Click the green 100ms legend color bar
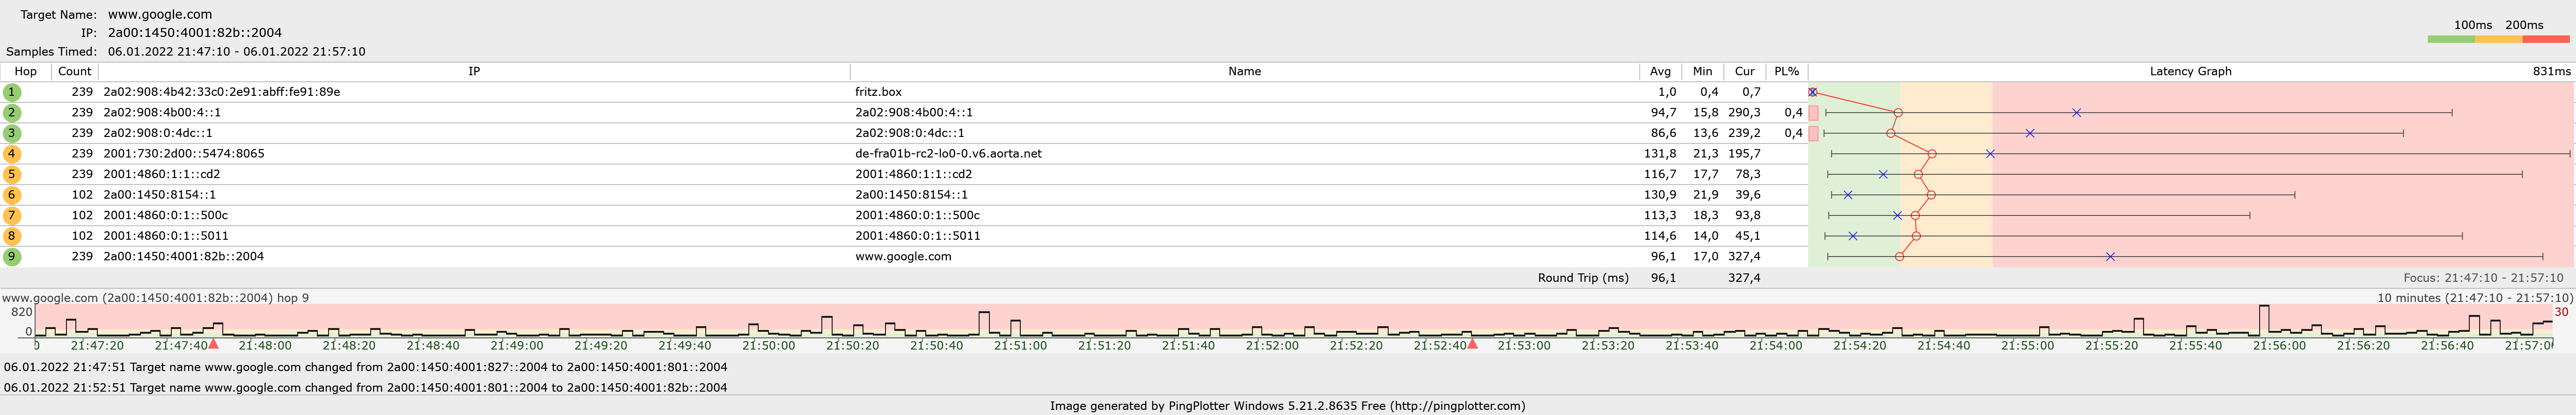Viewport: 2576px width, 415px height. coord(2451,40)
